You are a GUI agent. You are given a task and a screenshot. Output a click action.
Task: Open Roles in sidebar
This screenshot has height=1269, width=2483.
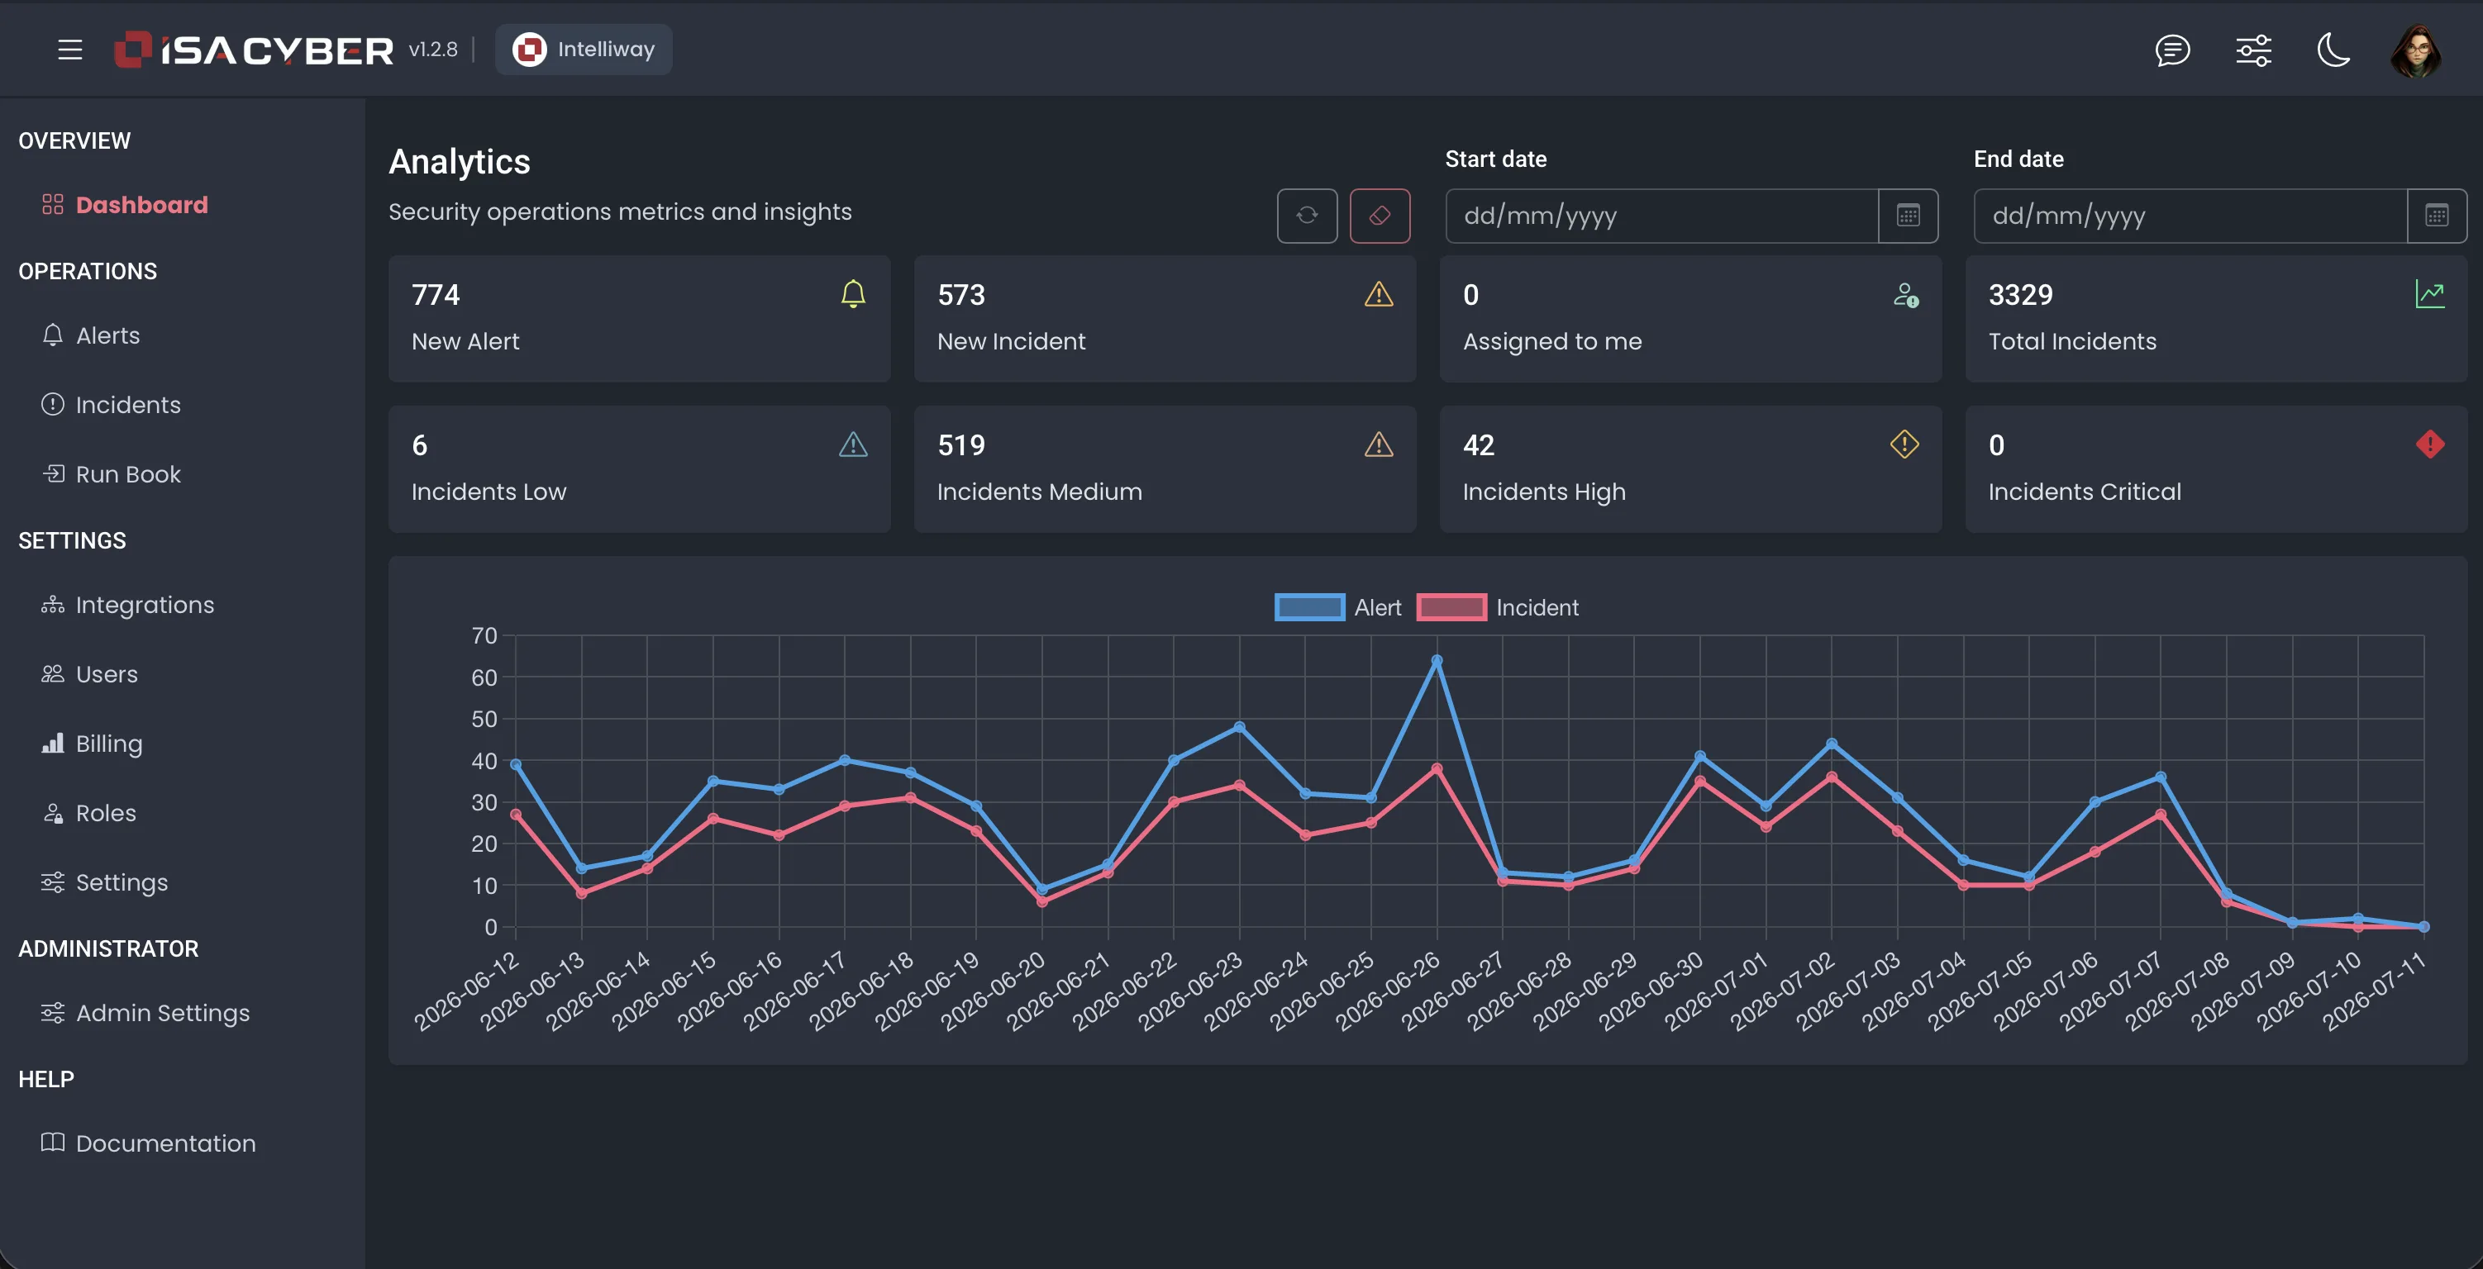[88, 813]
